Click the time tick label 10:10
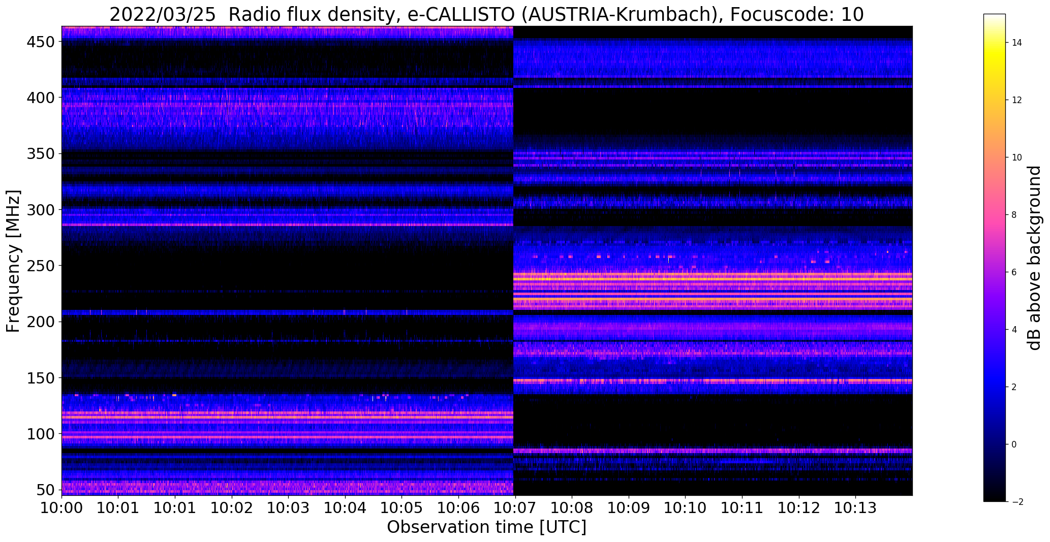 coord(685,508)
